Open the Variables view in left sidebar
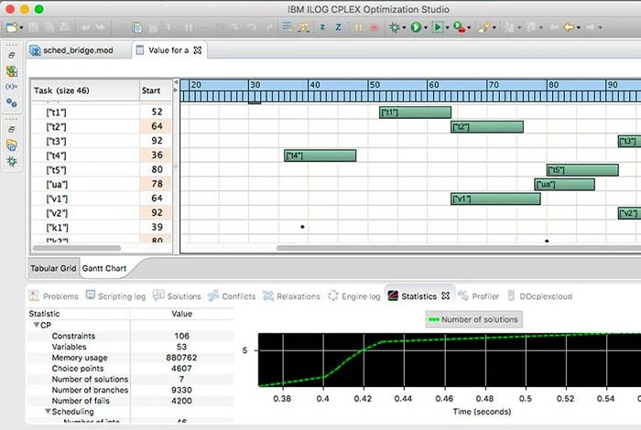The image size is (641, 430). [12, 86]
